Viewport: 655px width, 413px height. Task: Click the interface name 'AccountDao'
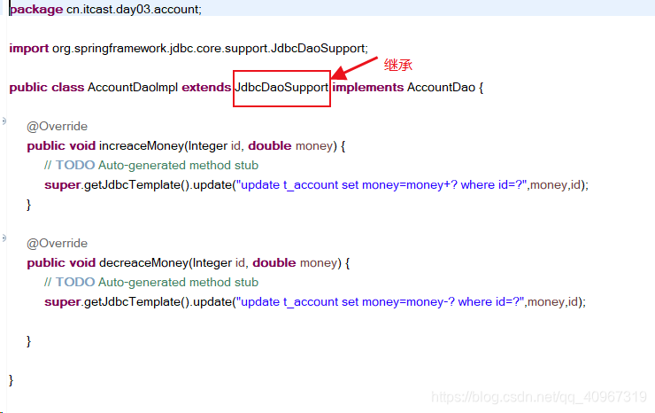(441, 87)
